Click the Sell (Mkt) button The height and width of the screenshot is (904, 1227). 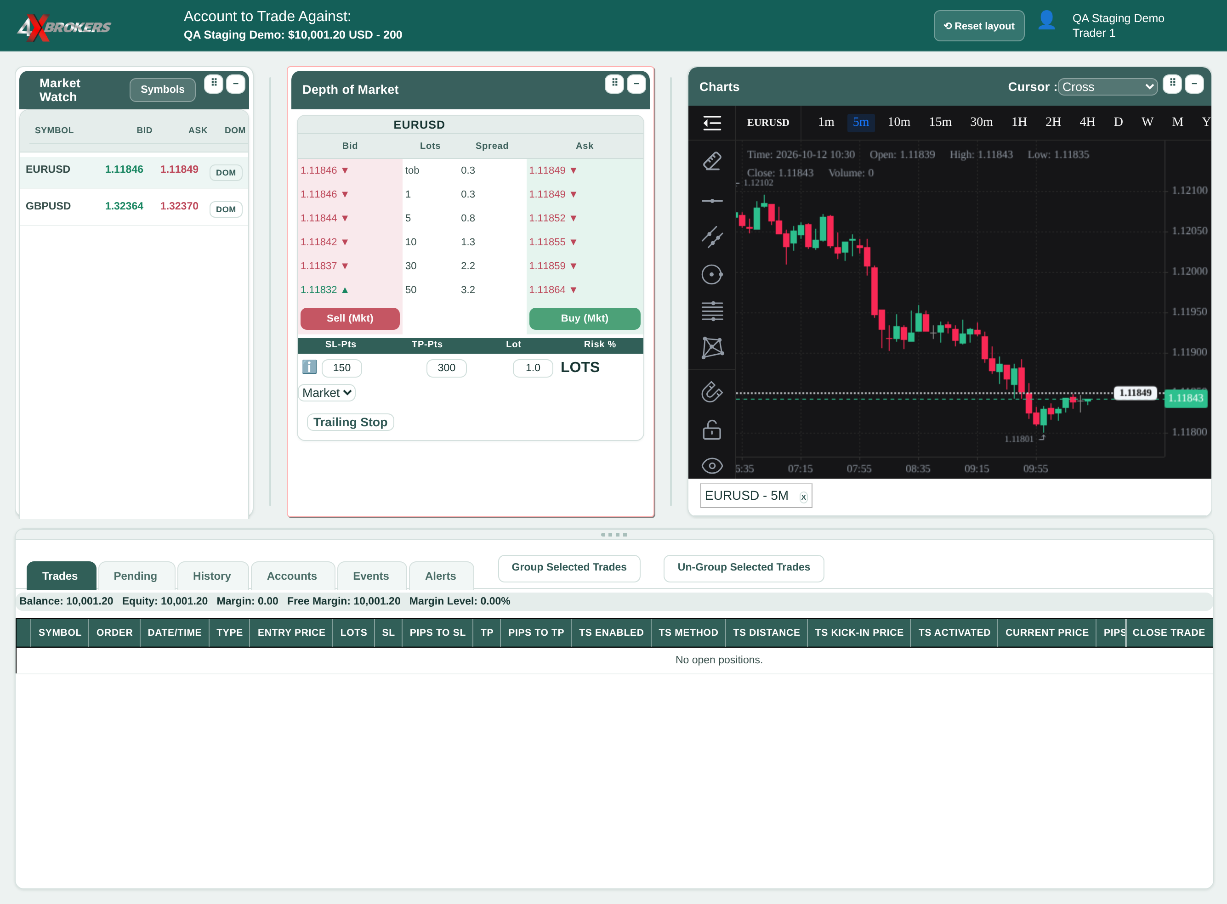pos(350,318)
